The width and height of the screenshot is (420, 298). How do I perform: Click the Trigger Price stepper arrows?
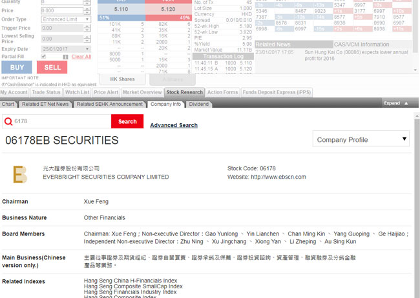[87, 28]
